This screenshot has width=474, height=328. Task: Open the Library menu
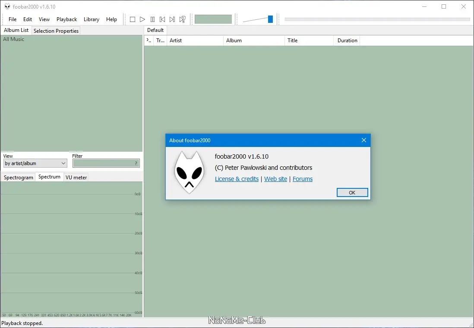(x=91, y=19)
